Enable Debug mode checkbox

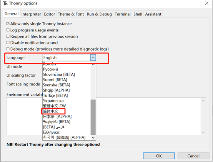tap(8, 49)
